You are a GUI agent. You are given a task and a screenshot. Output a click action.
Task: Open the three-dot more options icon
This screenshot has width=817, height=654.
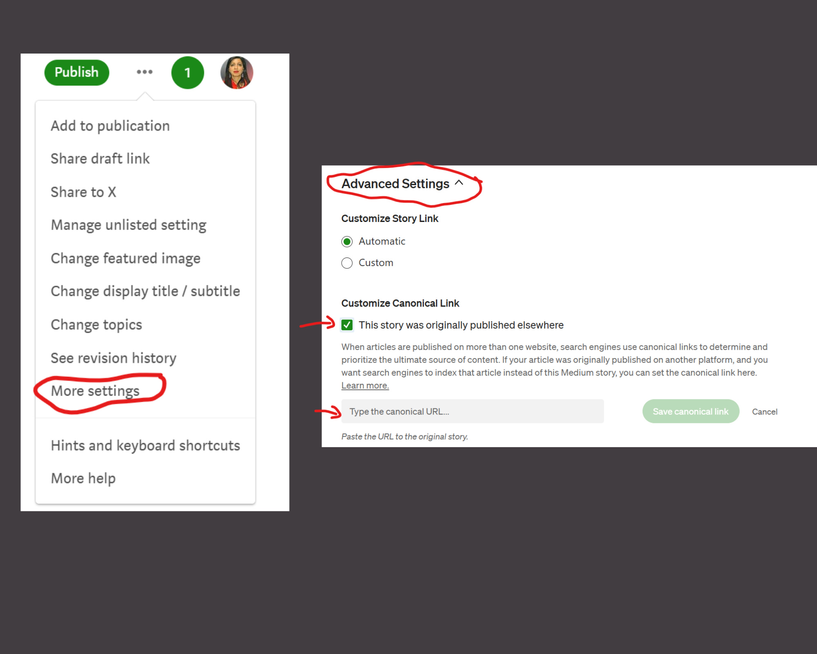145,72
